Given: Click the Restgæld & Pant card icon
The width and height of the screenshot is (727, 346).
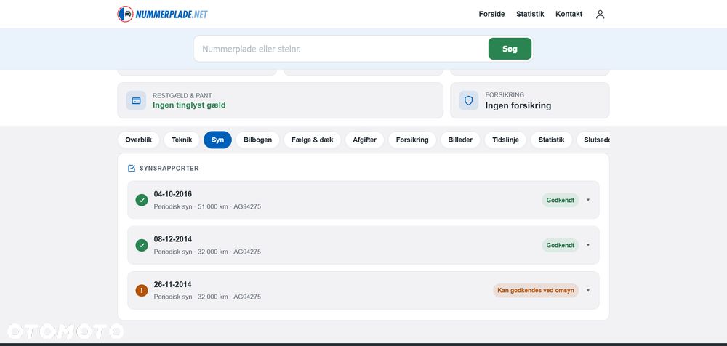Looking at the screenshot, I should pyautogui.click(x=136, y=100).
